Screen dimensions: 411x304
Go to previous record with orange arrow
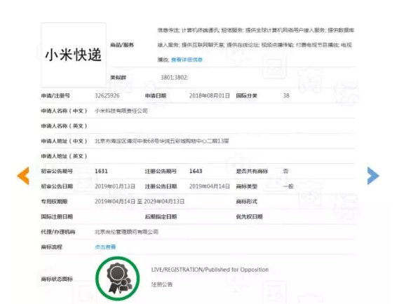tap(23, 176)
